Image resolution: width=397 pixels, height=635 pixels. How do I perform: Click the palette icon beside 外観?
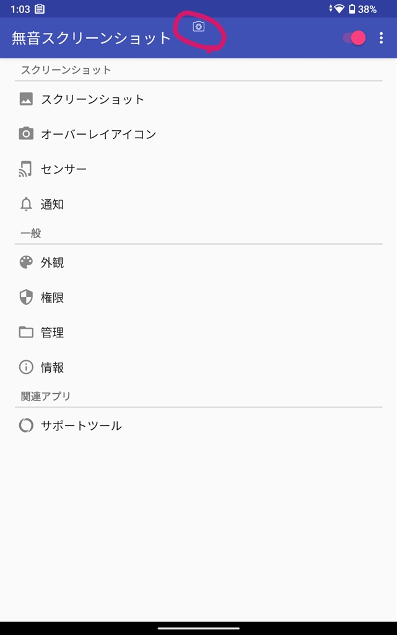tap(26, 262)
